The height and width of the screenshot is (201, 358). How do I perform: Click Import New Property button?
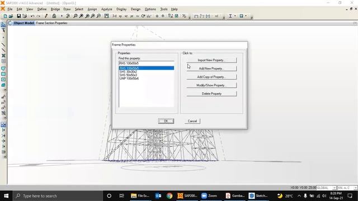(211, 60)
